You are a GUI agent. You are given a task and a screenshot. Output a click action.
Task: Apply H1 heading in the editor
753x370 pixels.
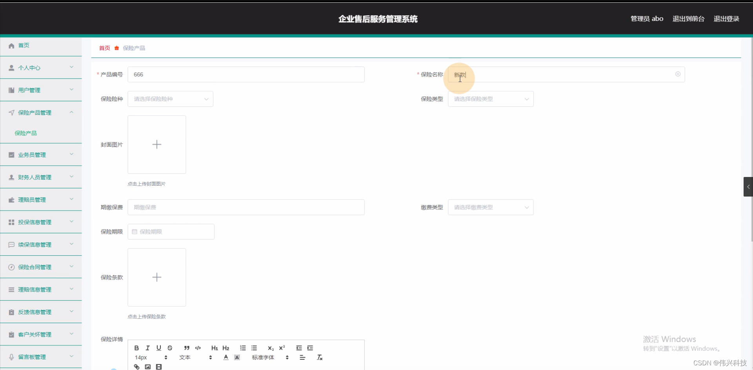(214, 348)
